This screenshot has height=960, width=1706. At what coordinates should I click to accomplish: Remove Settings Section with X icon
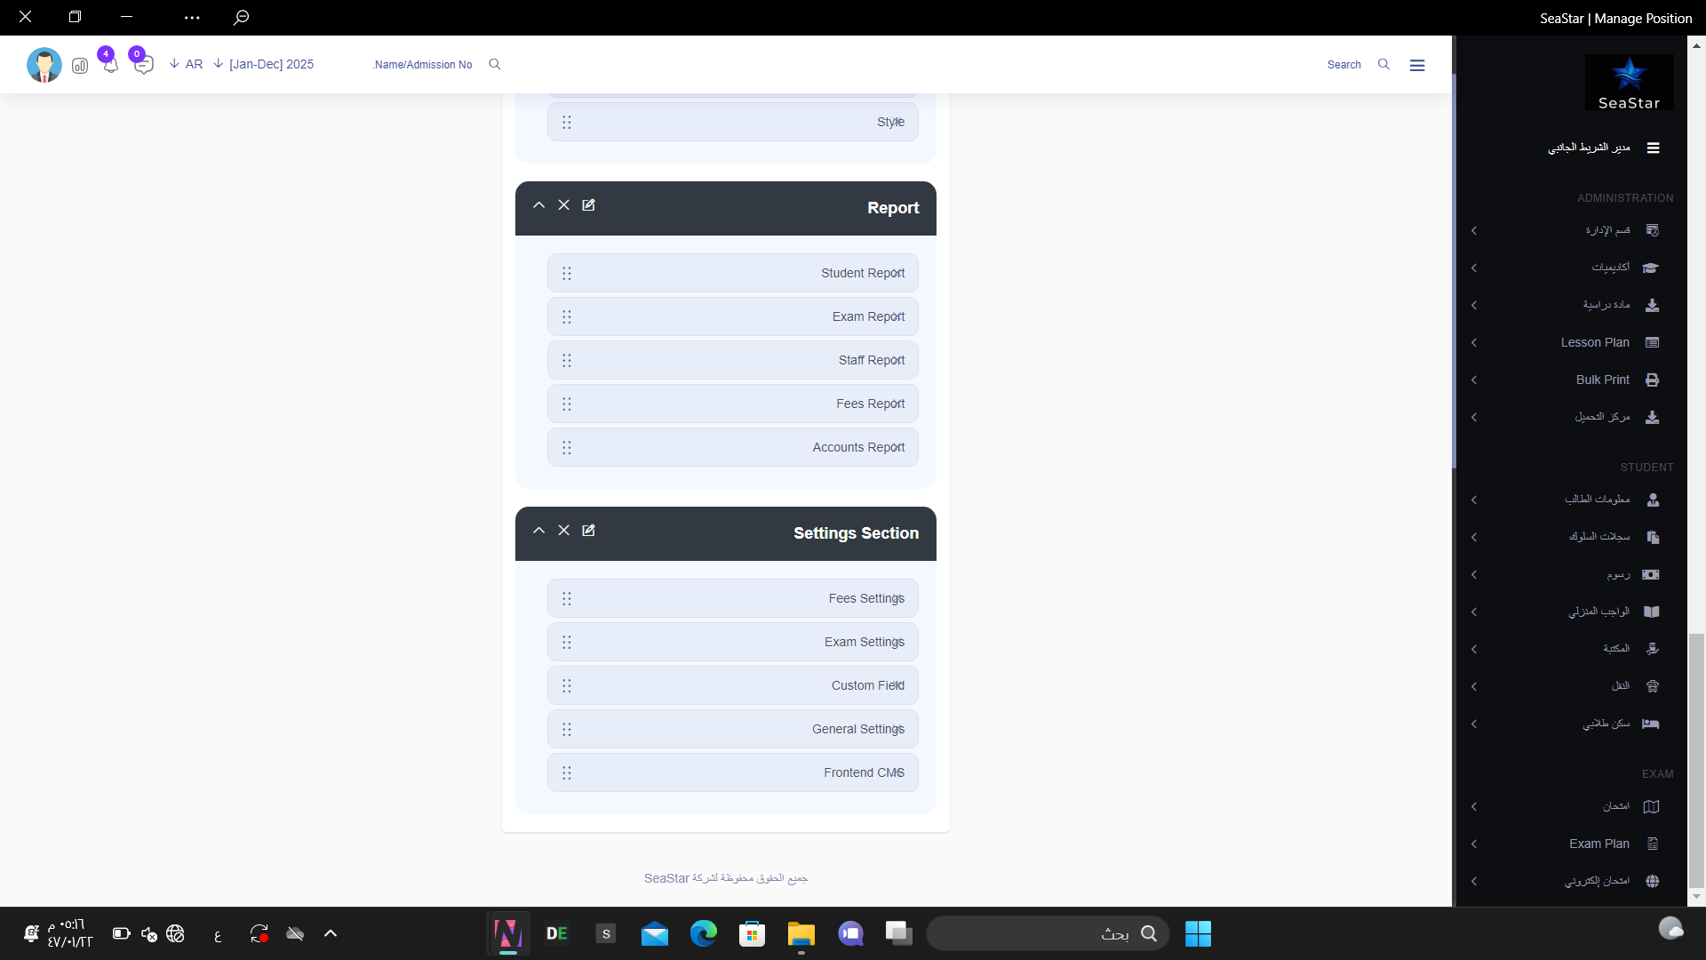563,531
